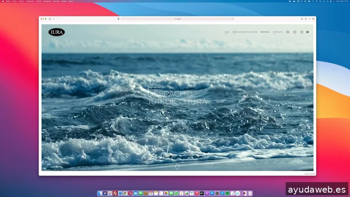Viewport: 350px width, 197px height.
Task: Click the IURA oval logo
Action: 57,32
